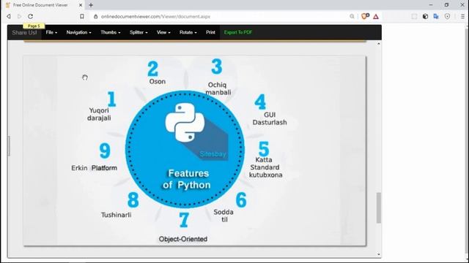Click the document vertical scrollbar thumb

[x=379, y=207]
